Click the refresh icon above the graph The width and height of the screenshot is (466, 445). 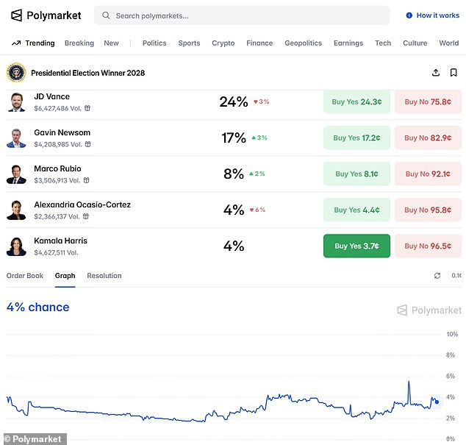[x=437, y=276]
